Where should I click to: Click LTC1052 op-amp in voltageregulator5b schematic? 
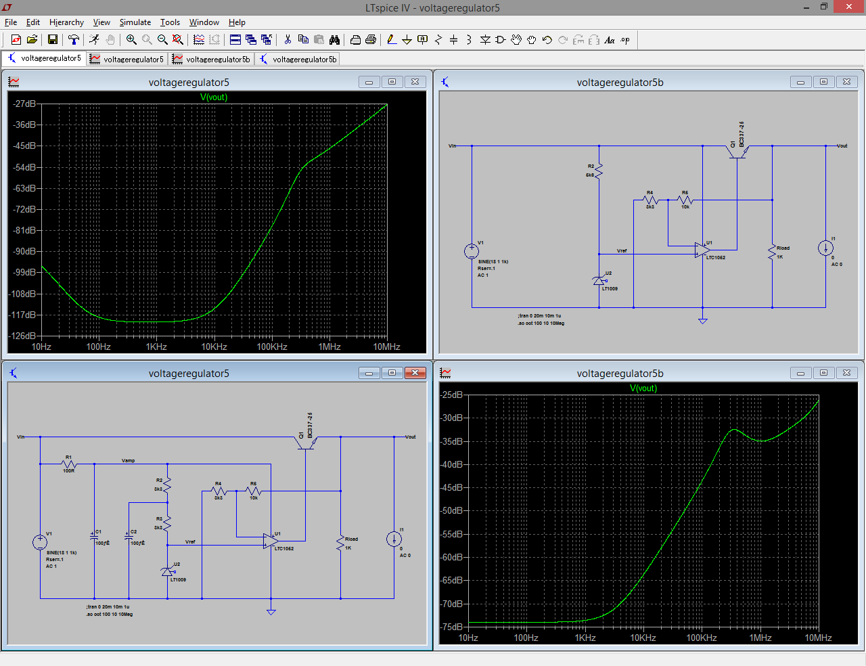[x=702, y=251]
